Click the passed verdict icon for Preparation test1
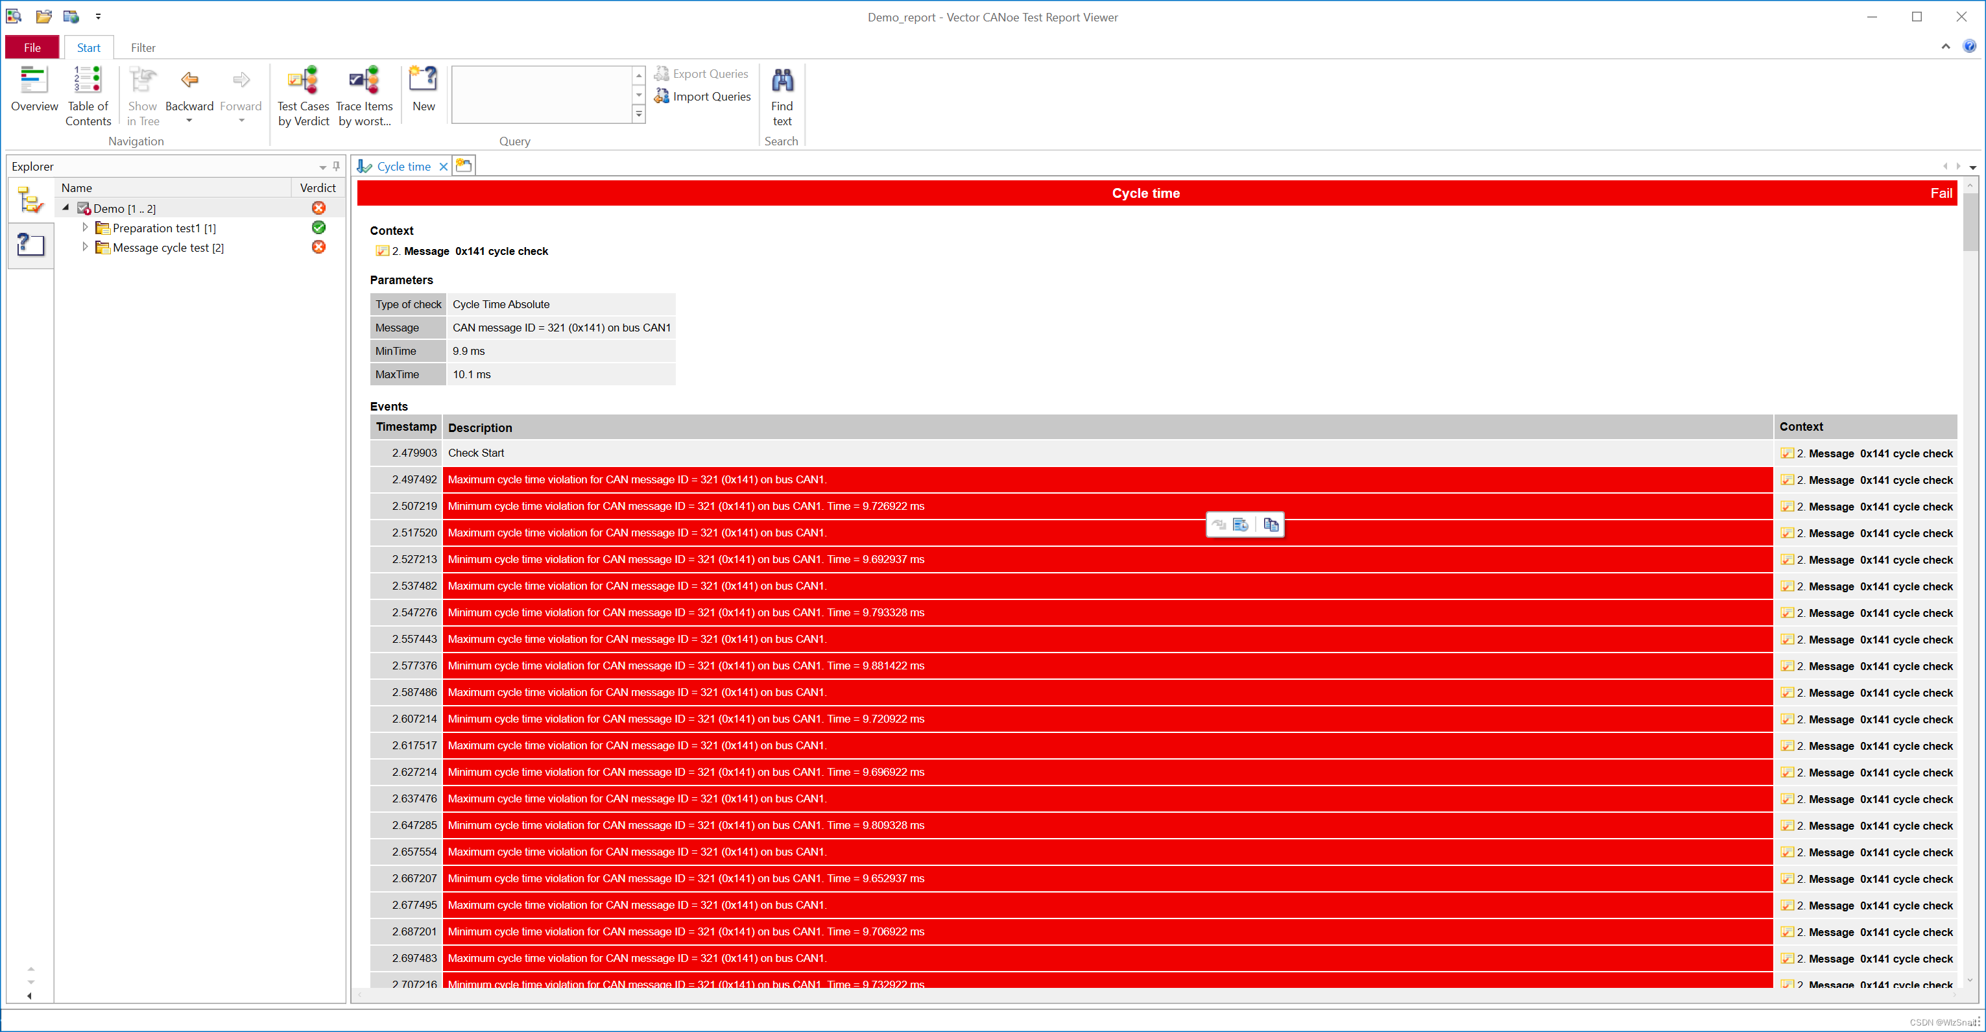Image resolution: width=1986 pixels, height=1032 pixels. (318, 227)
